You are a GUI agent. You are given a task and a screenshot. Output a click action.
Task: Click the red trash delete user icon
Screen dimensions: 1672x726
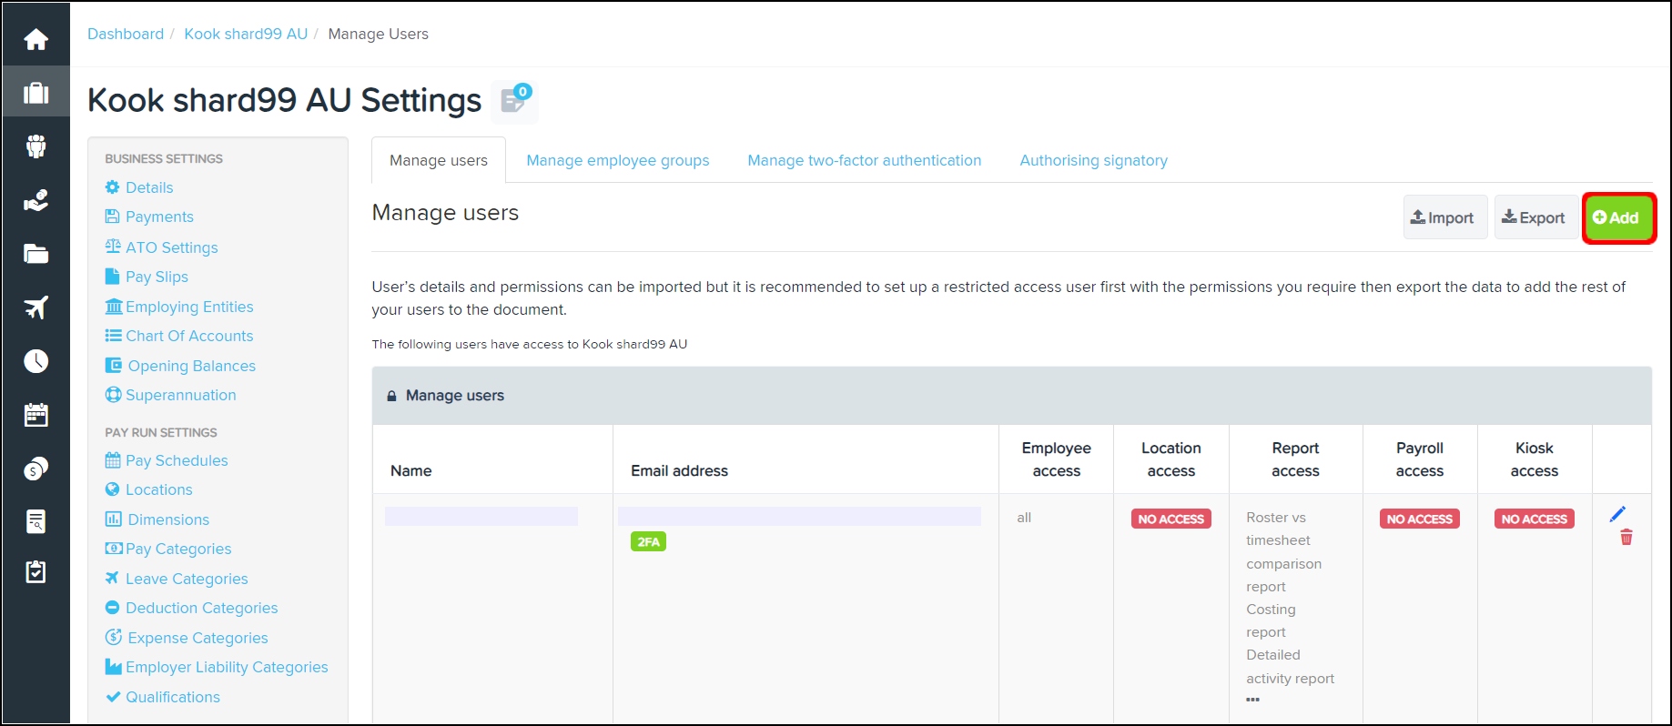point(1626,538)
